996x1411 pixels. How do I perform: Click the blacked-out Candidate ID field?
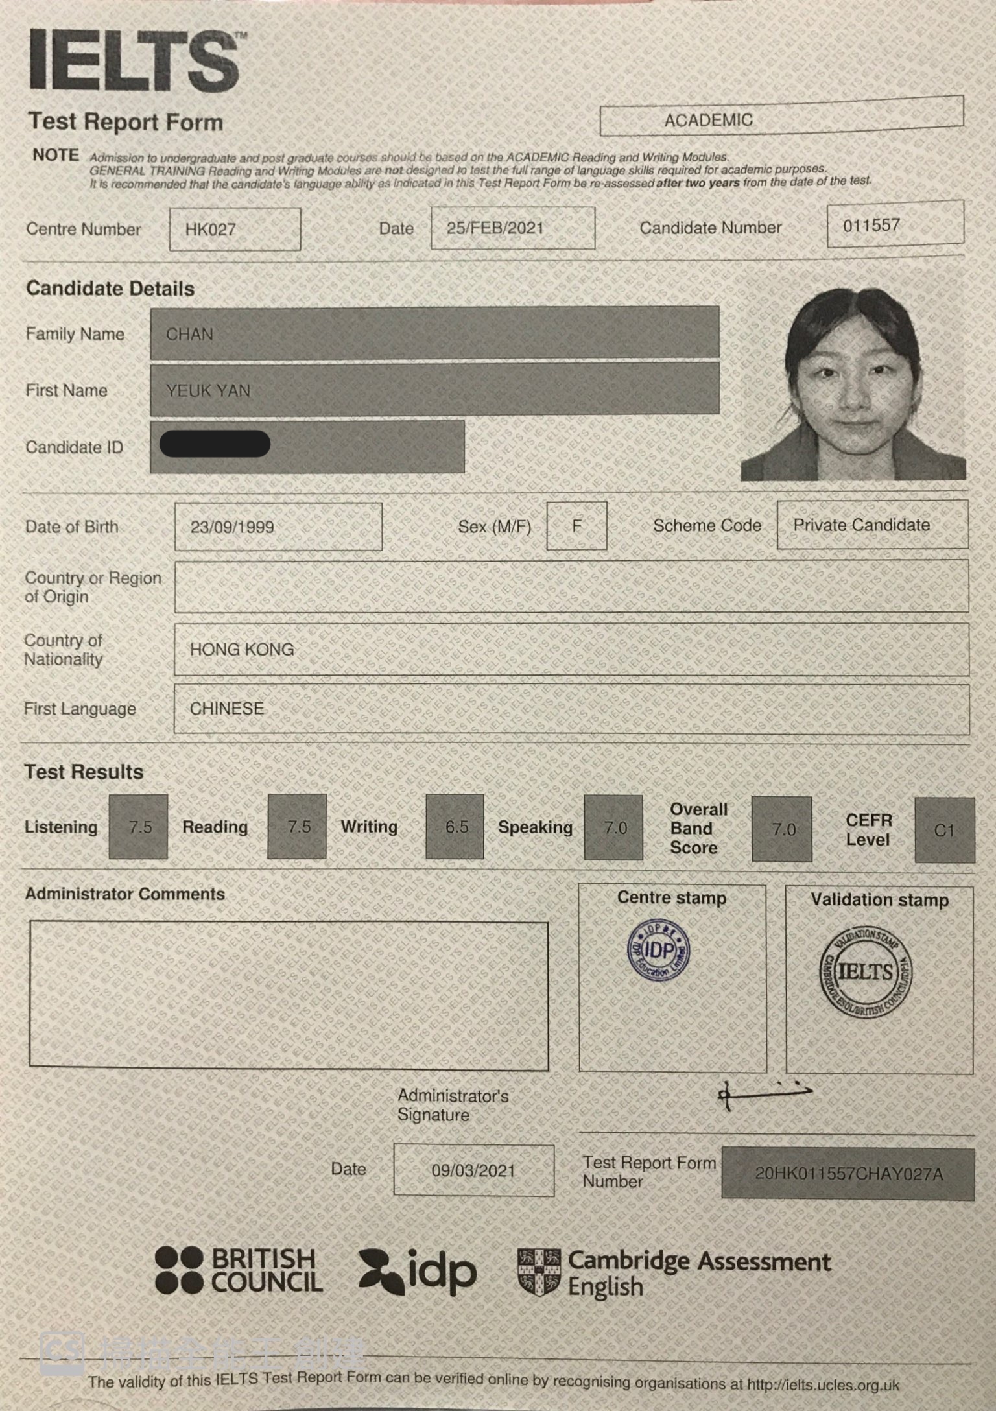point(307,447)
